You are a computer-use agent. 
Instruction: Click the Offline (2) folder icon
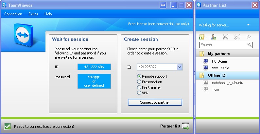coord(202,75)
